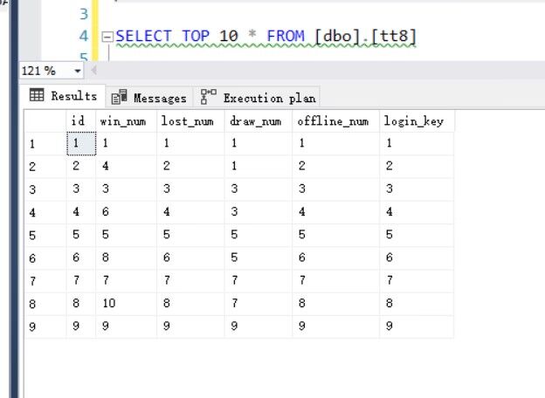545x398 pixels.
Task: Click the login_key cell in row 9
Action: (x=416, y=326)
